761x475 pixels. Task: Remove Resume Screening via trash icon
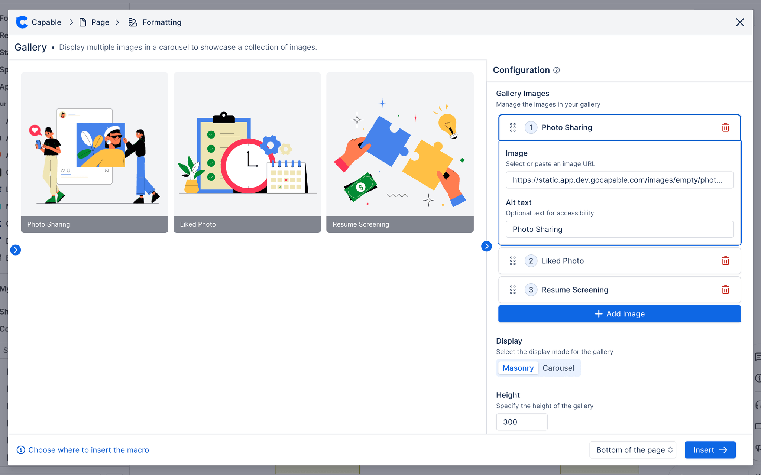pyautogui.click(x=725, y=290)
